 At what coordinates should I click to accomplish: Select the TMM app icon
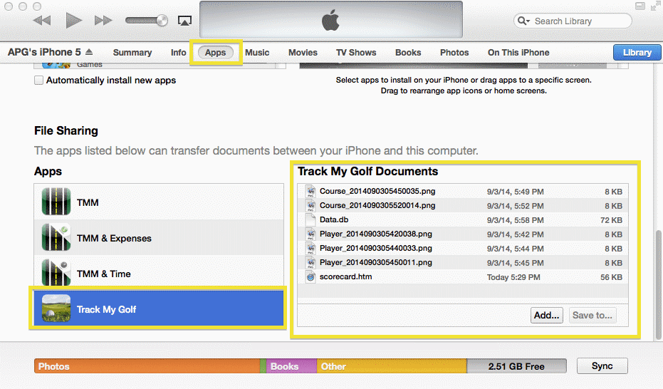tap(56, 202)
